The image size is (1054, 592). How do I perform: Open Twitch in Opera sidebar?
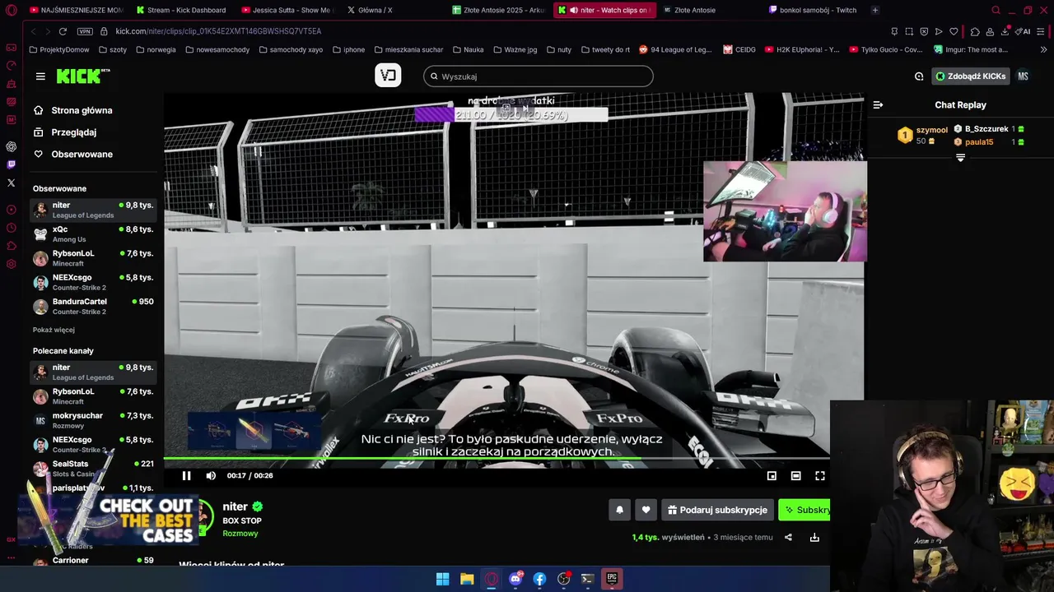[11, 164]
